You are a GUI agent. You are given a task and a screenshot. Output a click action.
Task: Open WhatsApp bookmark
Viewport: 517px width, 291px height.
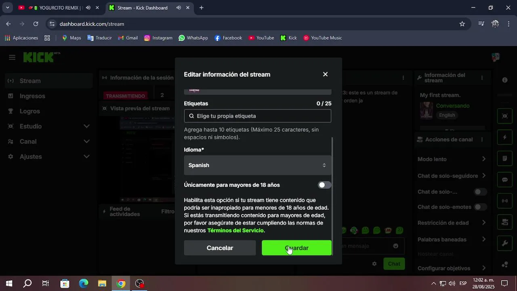point(193,38)
